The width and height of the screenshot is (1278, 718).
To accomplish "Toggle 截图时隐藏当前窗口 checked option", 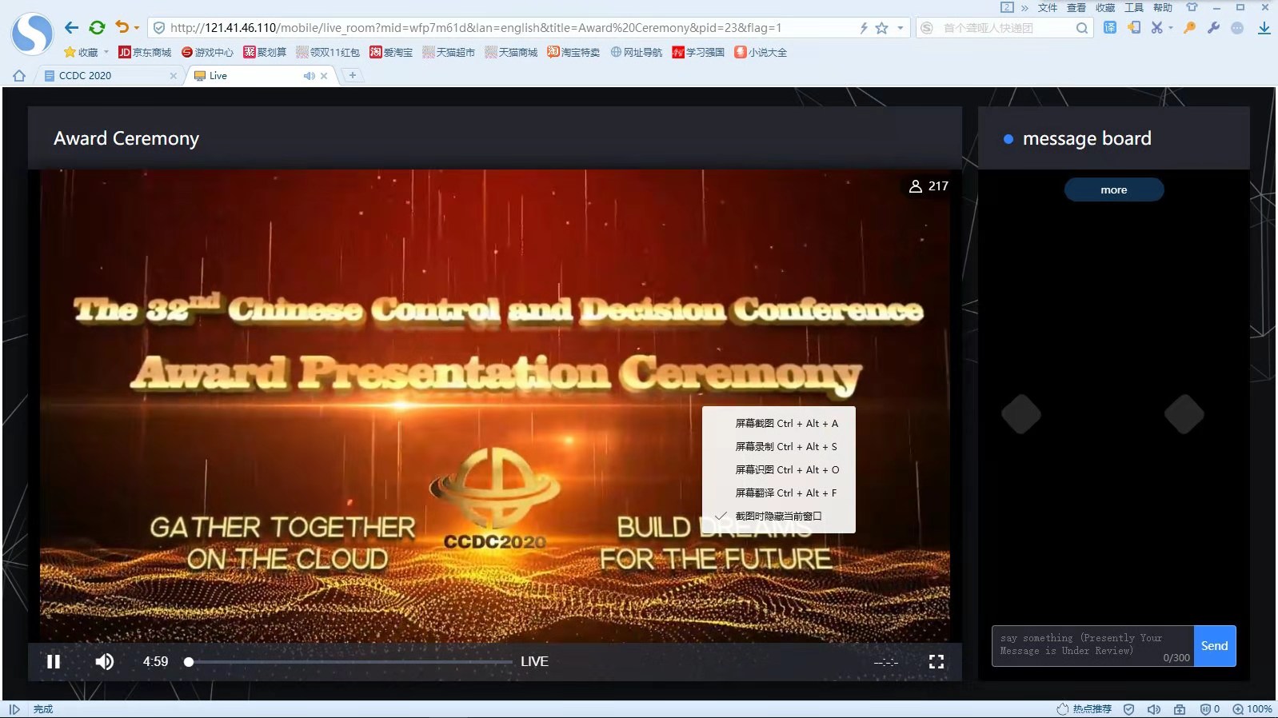I will point(778,517).
